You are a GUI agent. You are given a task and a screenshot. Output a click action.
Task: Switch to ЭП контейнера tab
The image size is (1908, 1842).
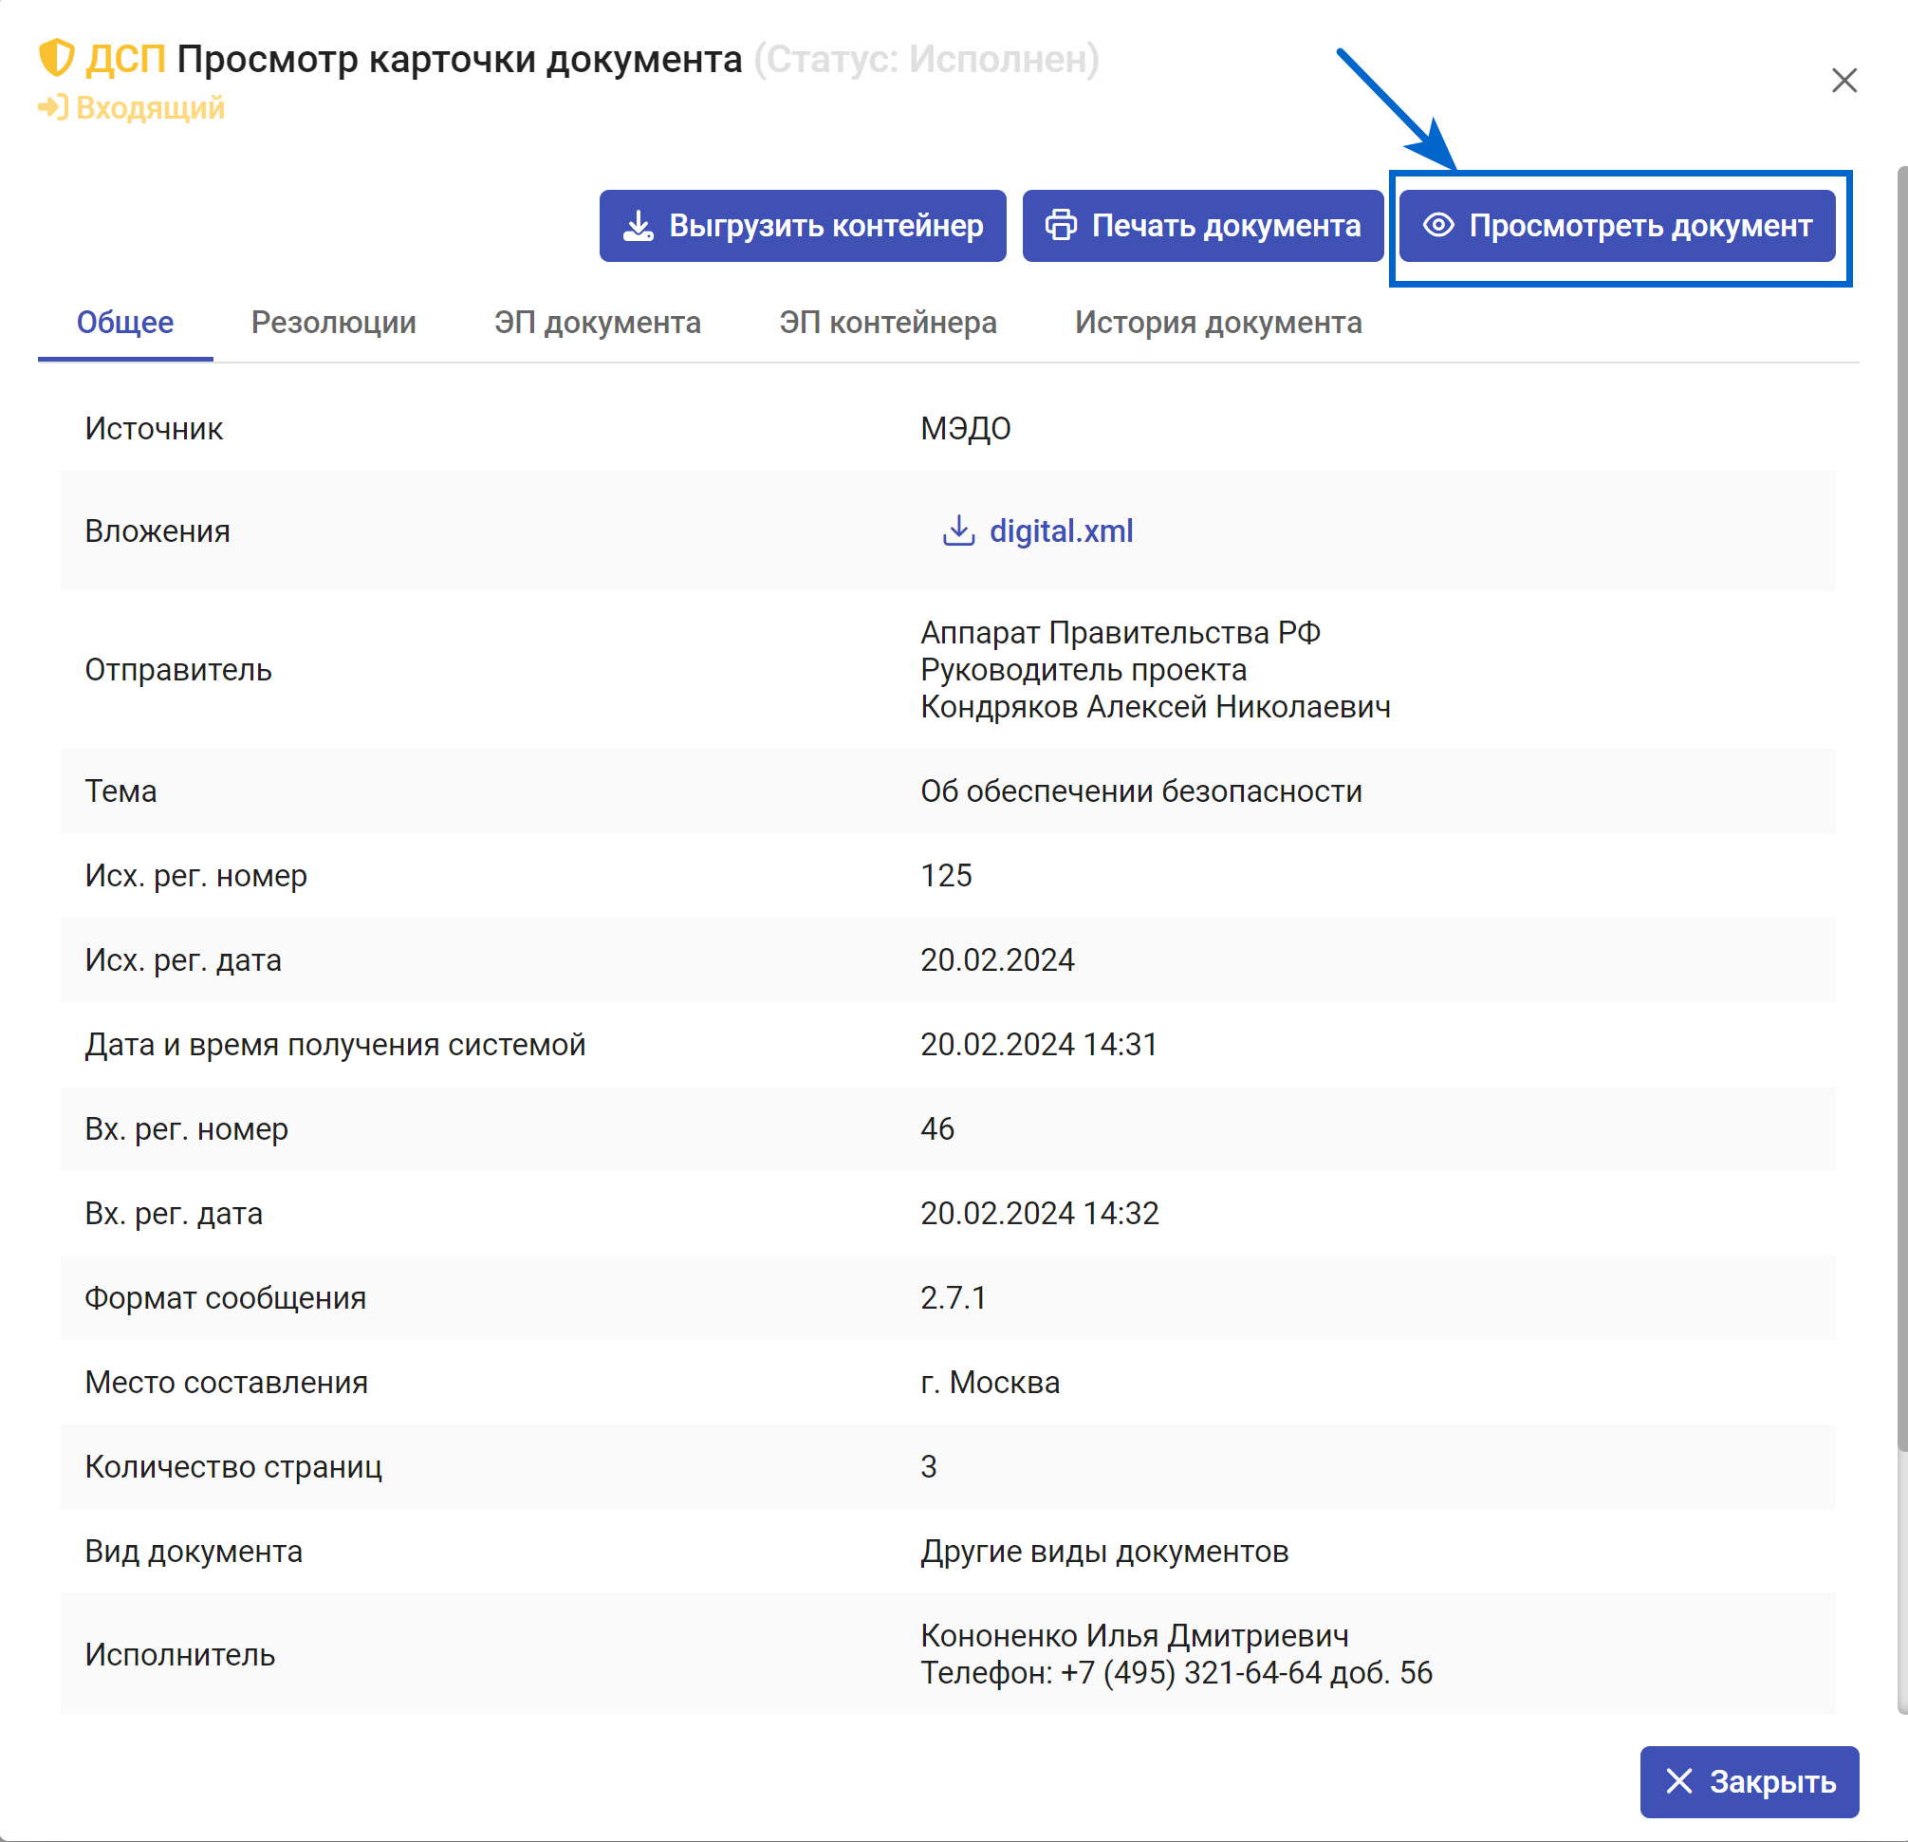[888, 323]
